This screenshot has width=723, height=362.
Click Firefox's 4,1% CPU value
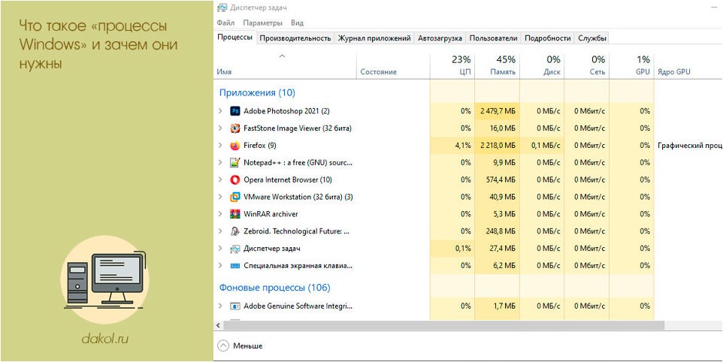tap(462, 146)
